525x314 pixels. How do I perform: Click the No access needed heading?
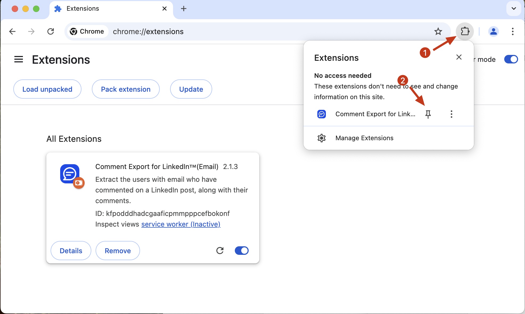[x=343, y=76]
